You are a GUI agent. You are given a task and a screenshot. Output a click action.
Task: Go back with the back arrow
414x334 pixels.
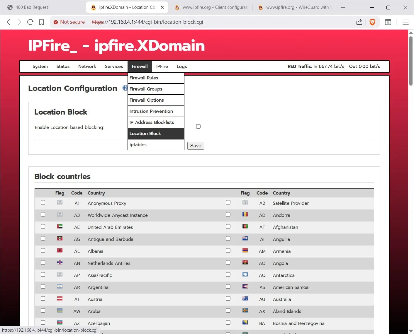[9, 22]
